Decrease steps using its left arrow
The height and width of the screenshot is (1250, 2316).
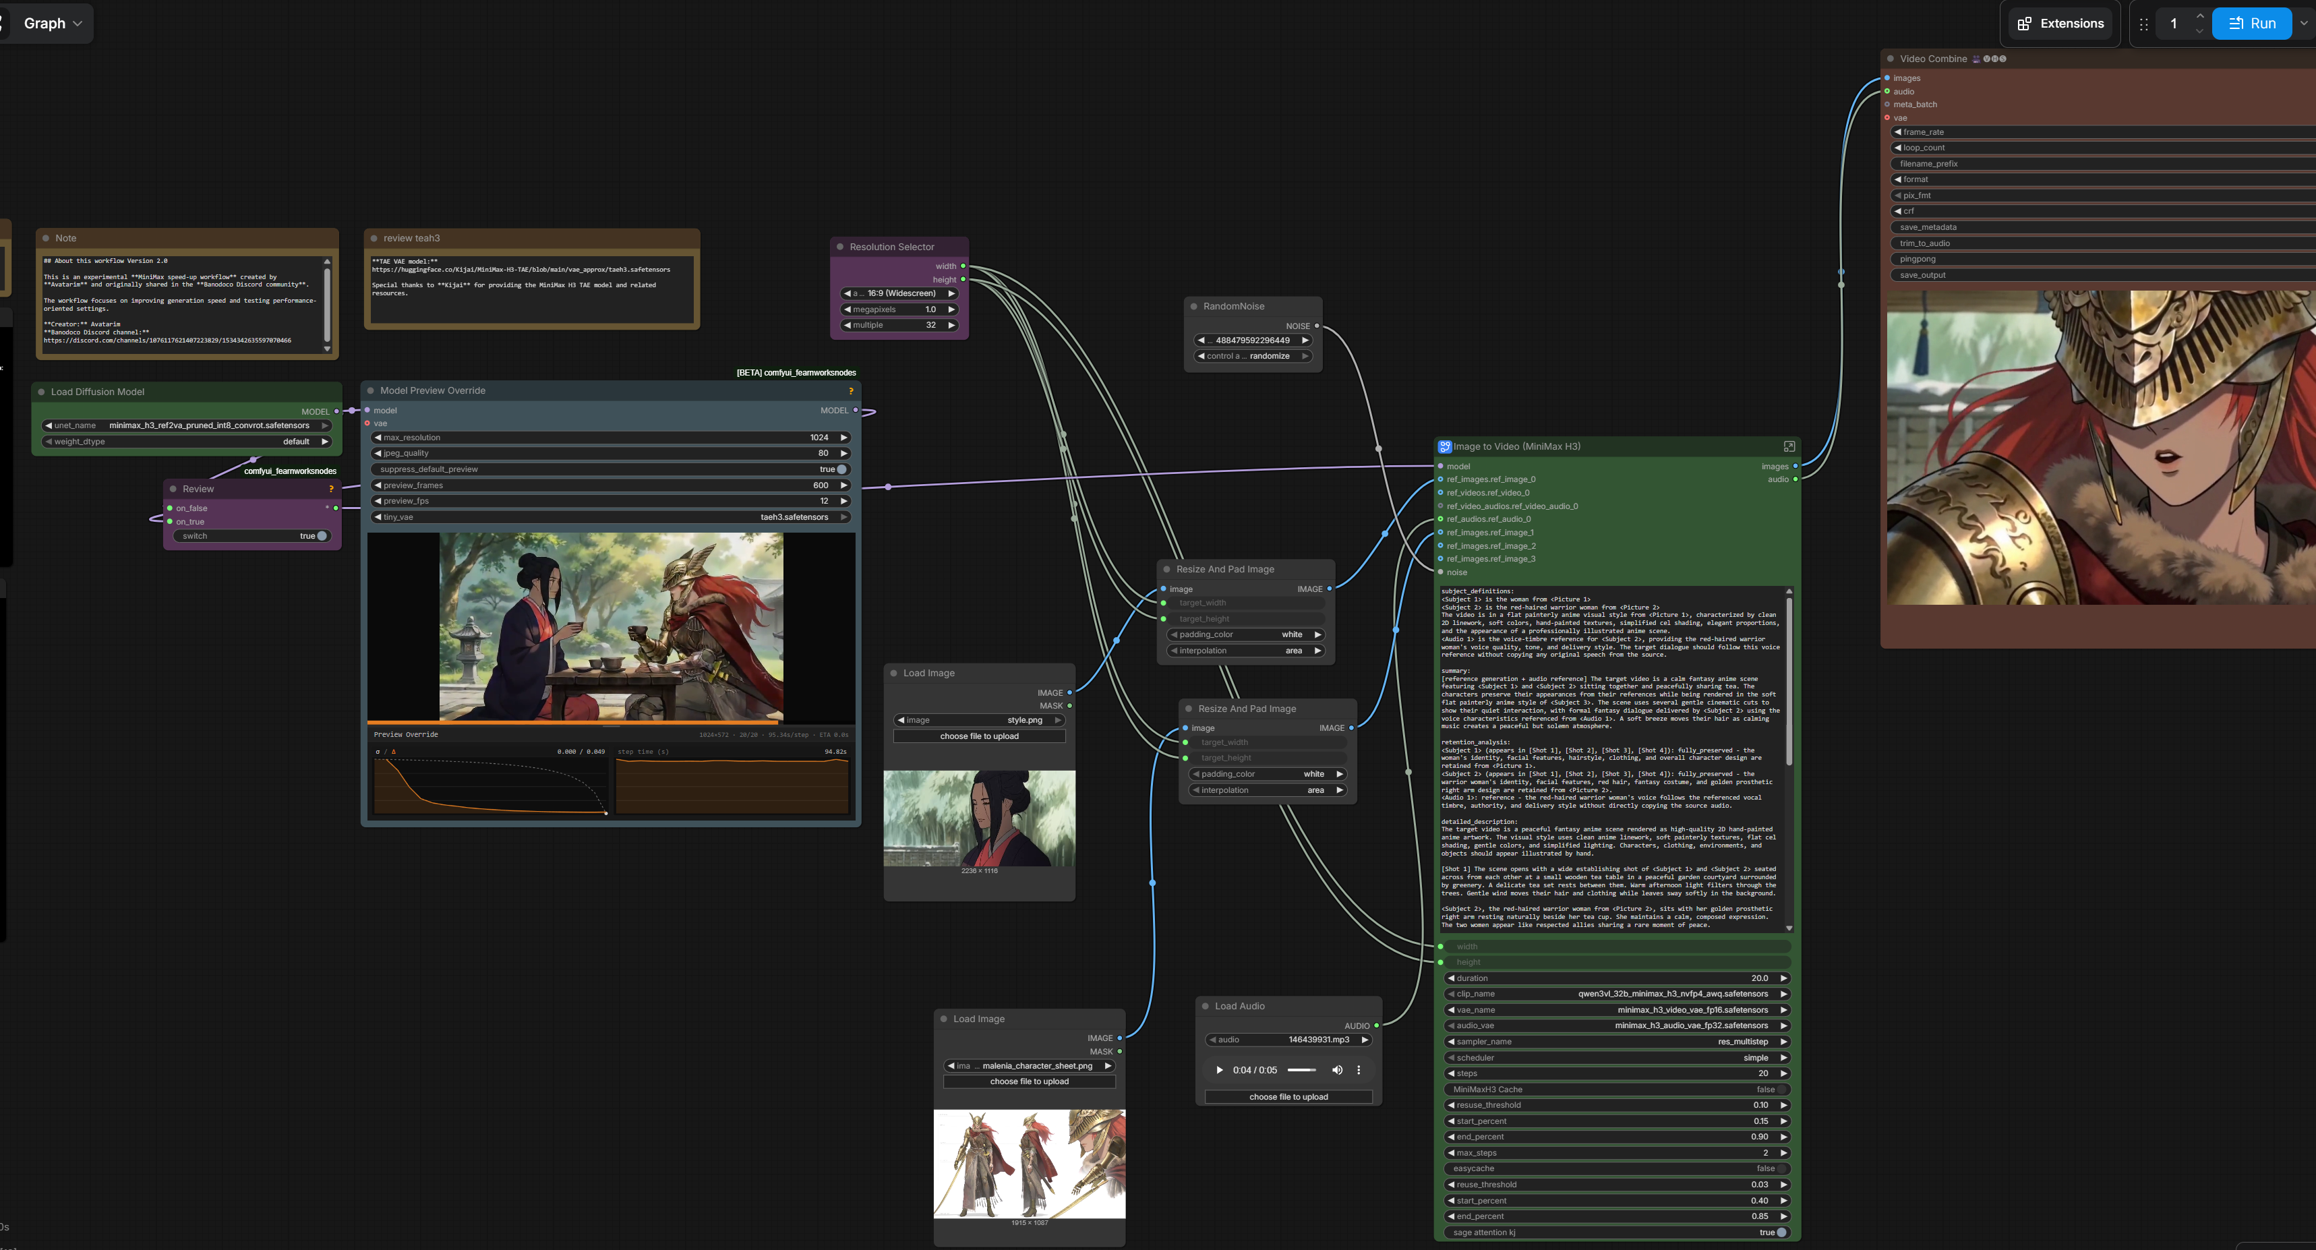(1451, 1074)
